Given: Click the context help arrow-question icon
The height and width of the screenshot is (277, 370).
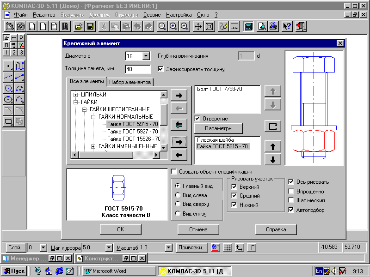Looking at the screenshot, I should [x=287, y=26].
